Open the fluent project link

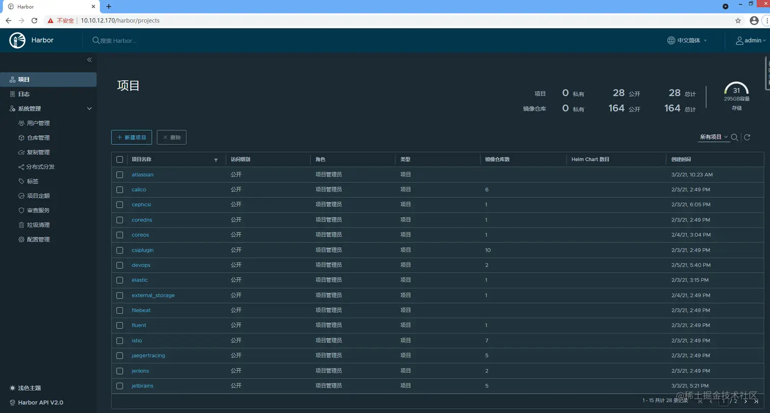click(139, 326)
